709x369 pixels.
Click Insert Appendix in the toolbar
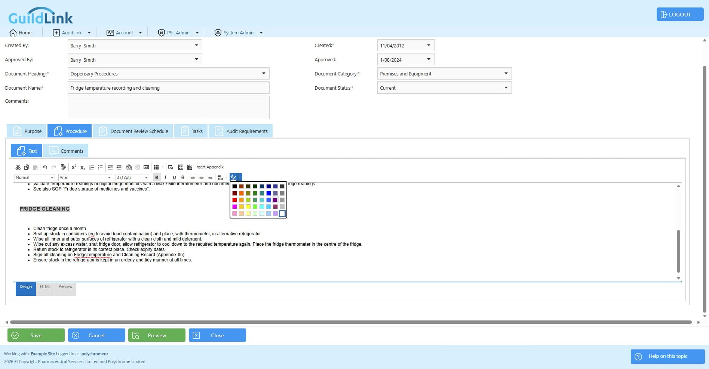click(209, 167)
